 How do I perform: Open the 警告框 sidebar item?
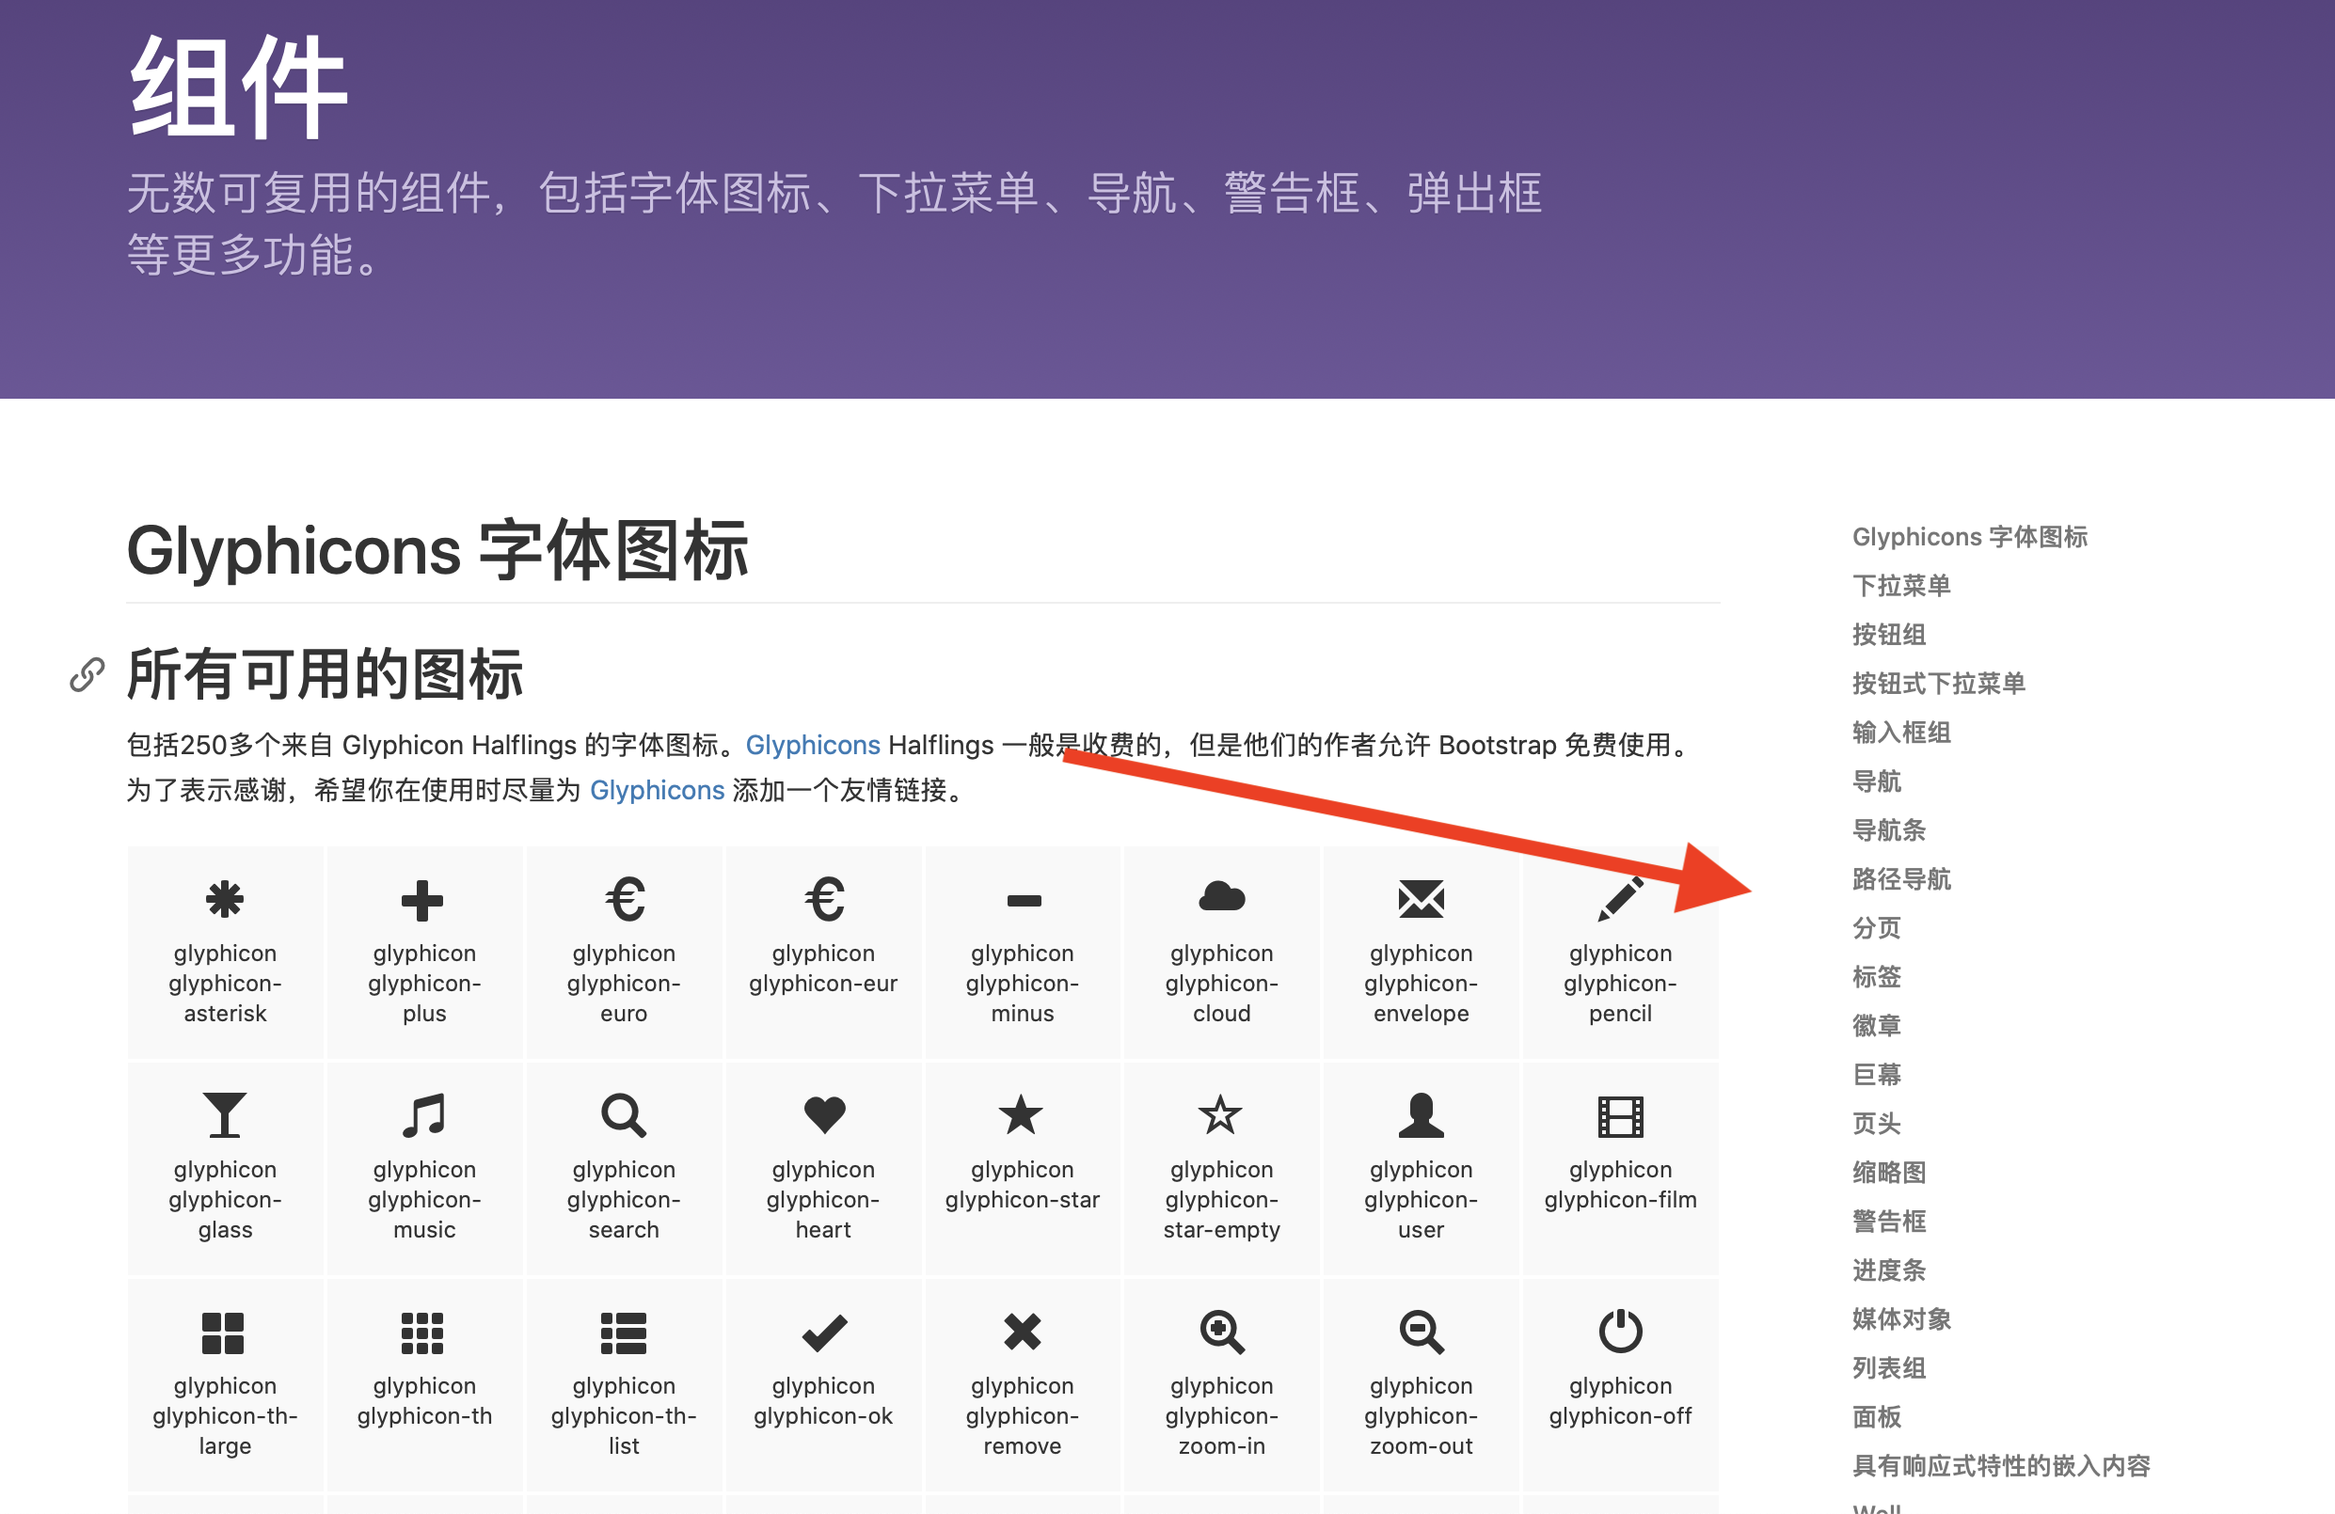(x=1887, y=1221)
